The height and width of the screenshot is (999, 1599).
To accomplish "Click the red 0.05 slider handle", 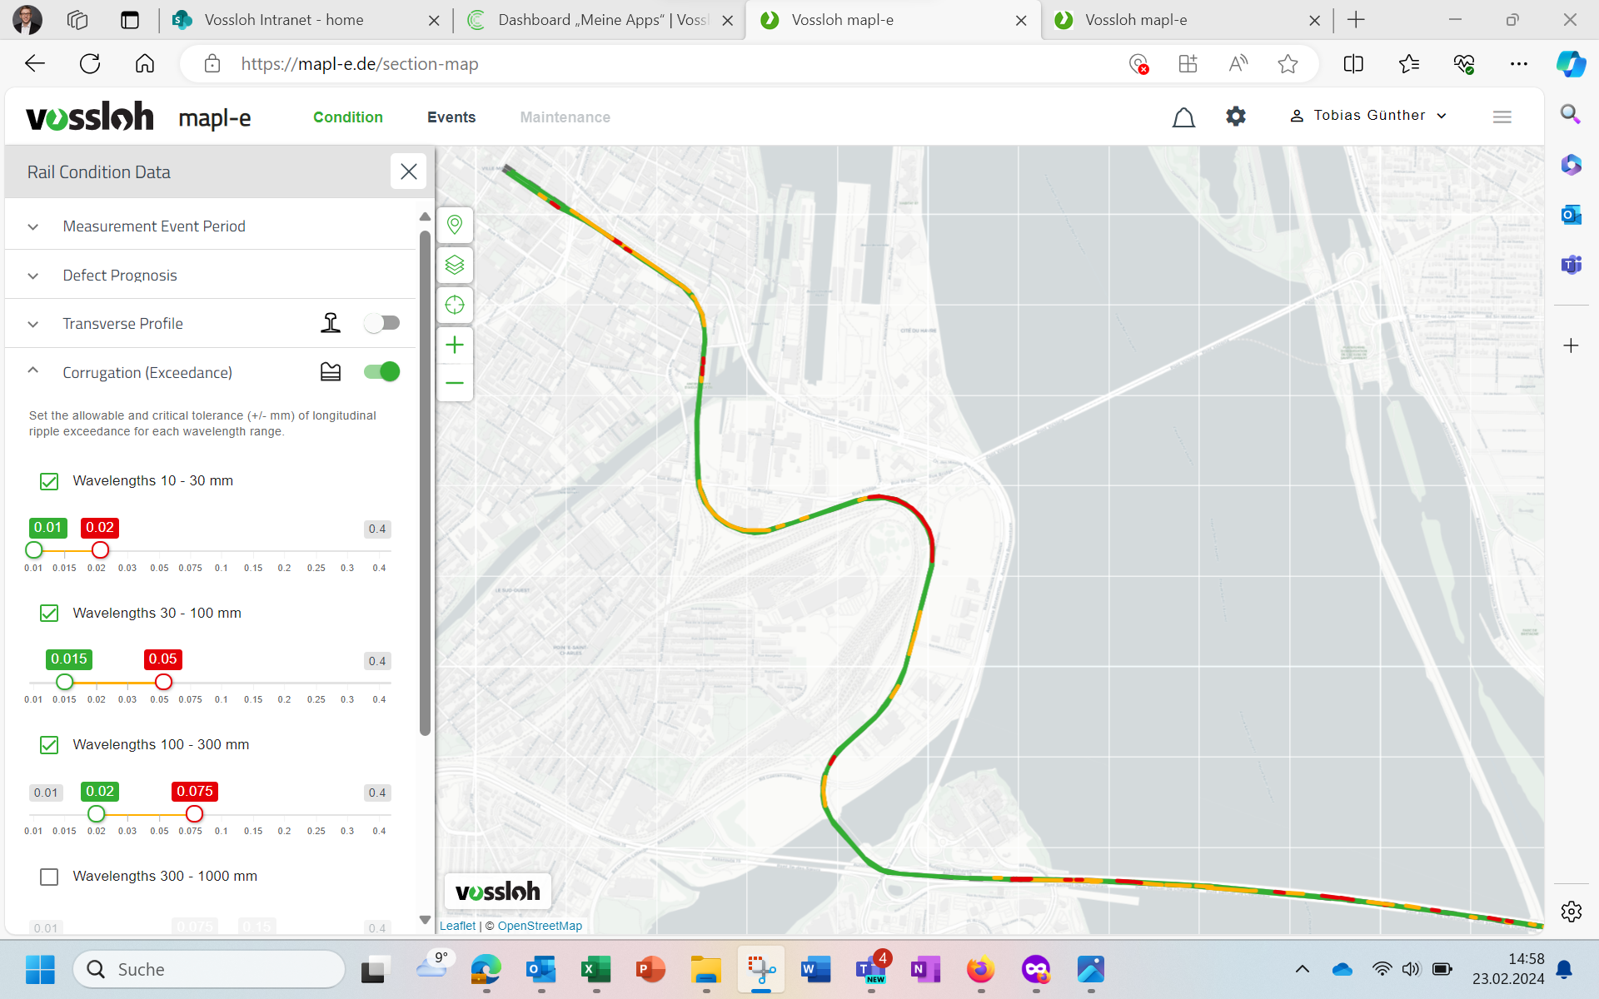I will coord(164,682).
